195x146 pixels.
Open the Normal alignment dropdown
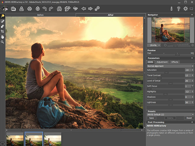pos(170,66)
